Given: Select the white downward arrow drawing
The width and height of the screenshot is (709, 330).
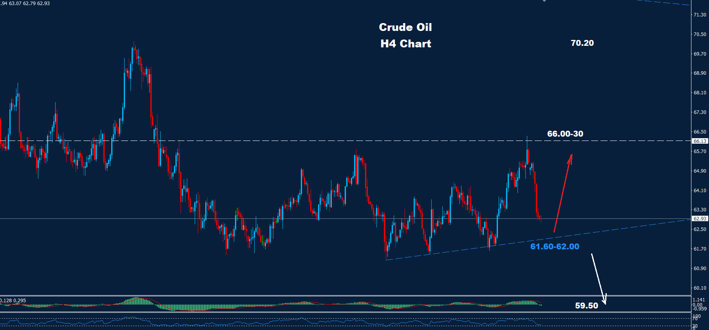Looking at the screenshot, I should point(599,279).
